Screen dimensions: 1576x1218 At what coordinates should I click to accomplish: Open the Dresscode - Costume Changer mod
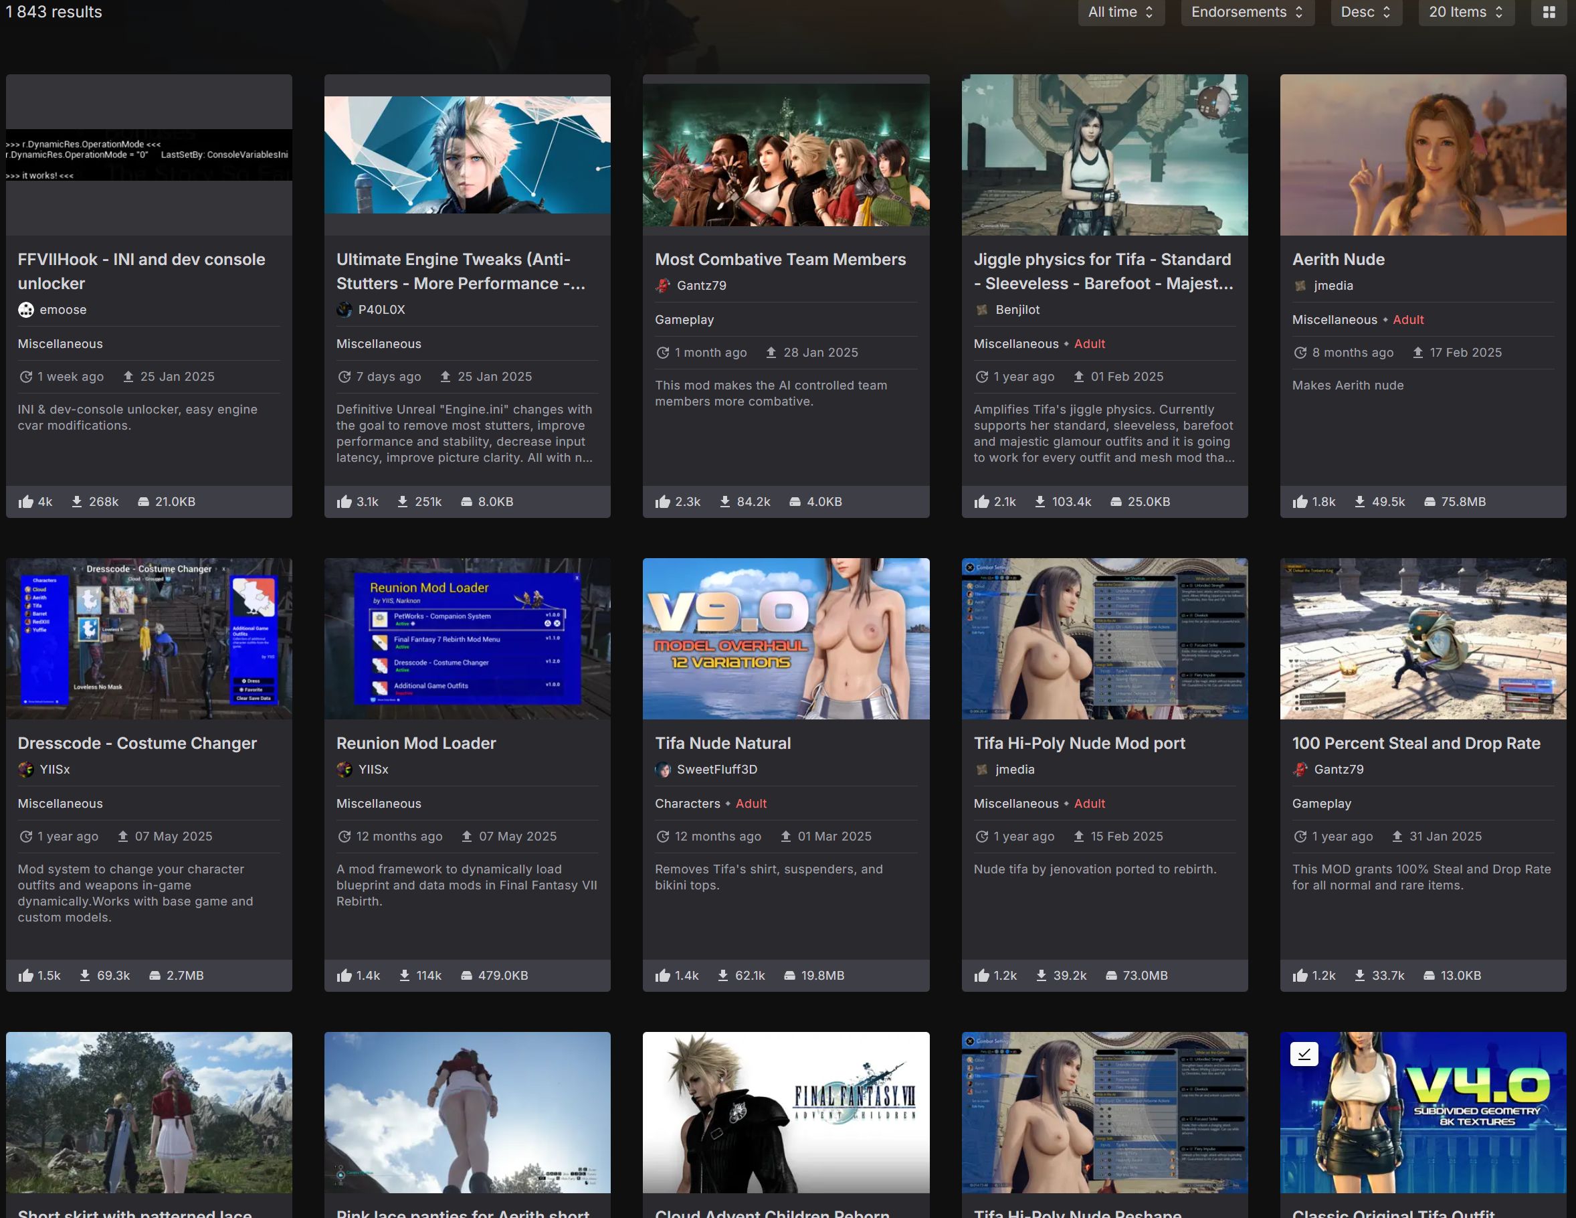[137, 743]
